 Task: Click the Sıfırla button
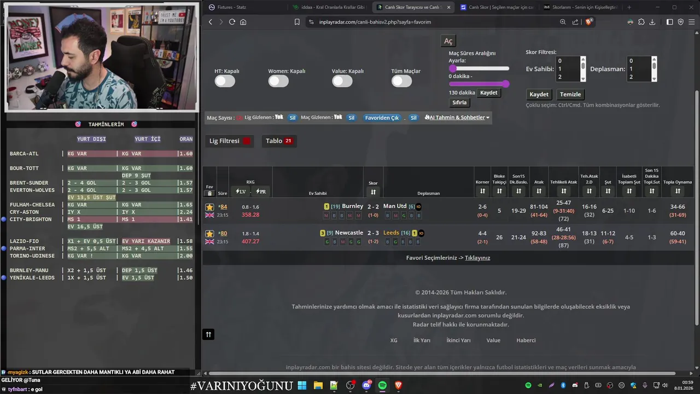click(459, 102)
